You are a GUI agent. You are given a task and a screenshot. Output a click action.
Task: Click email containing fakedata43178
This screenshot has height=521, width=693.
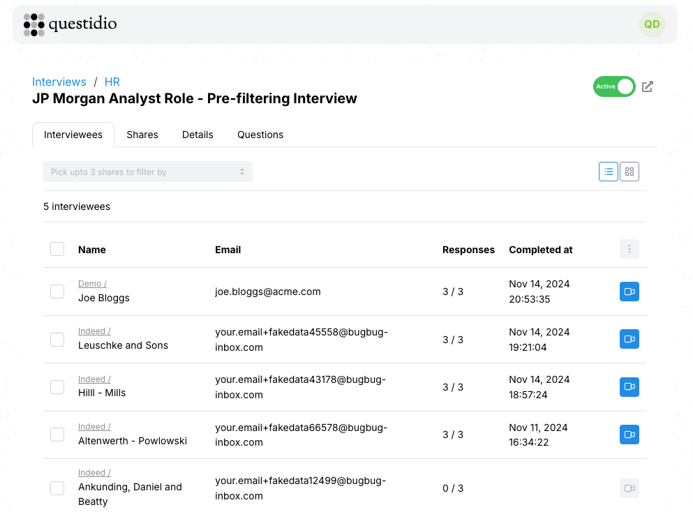point(301,387)
